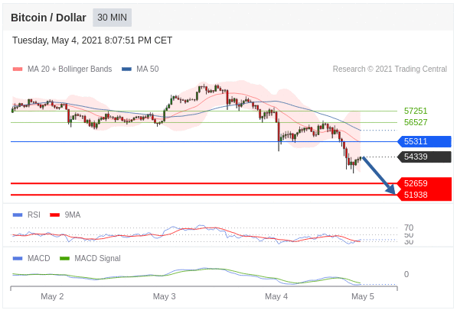Click the MACD Signal legend label
This screenshot has width=457, height=310.
pyautogui.click(x=97, y=258)
